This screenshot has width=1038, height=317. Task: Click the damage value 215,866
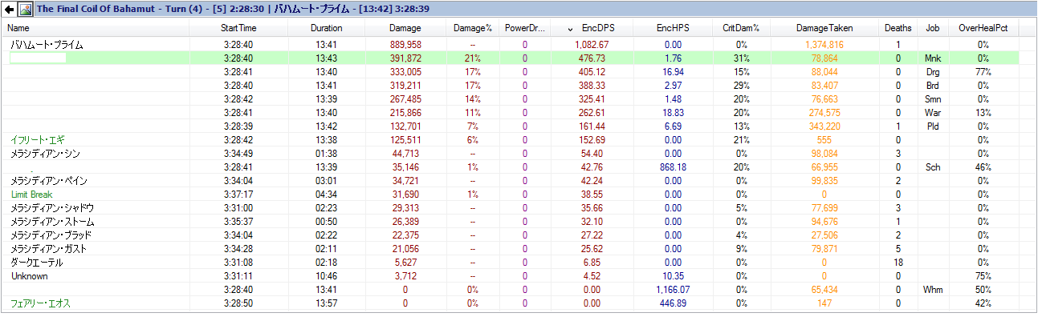point(405,113)
